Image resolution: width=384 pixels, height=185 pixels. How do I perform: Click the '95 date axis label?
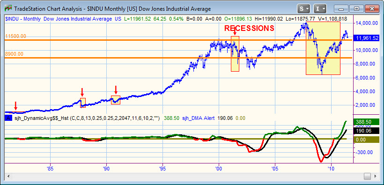point(162,169)
